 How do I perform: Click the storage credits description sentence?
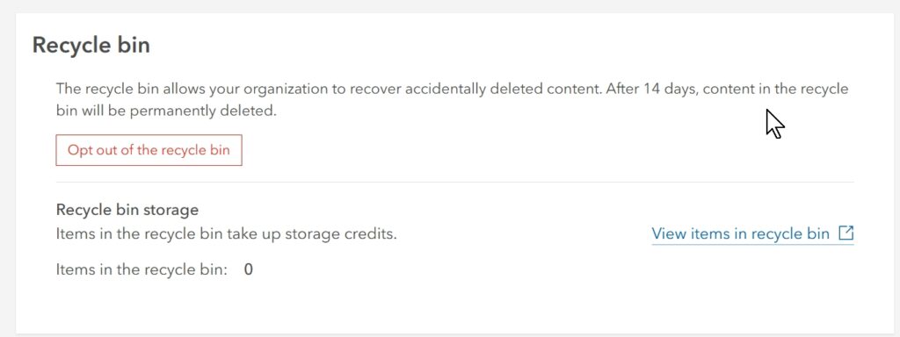[x=227, y=234]
